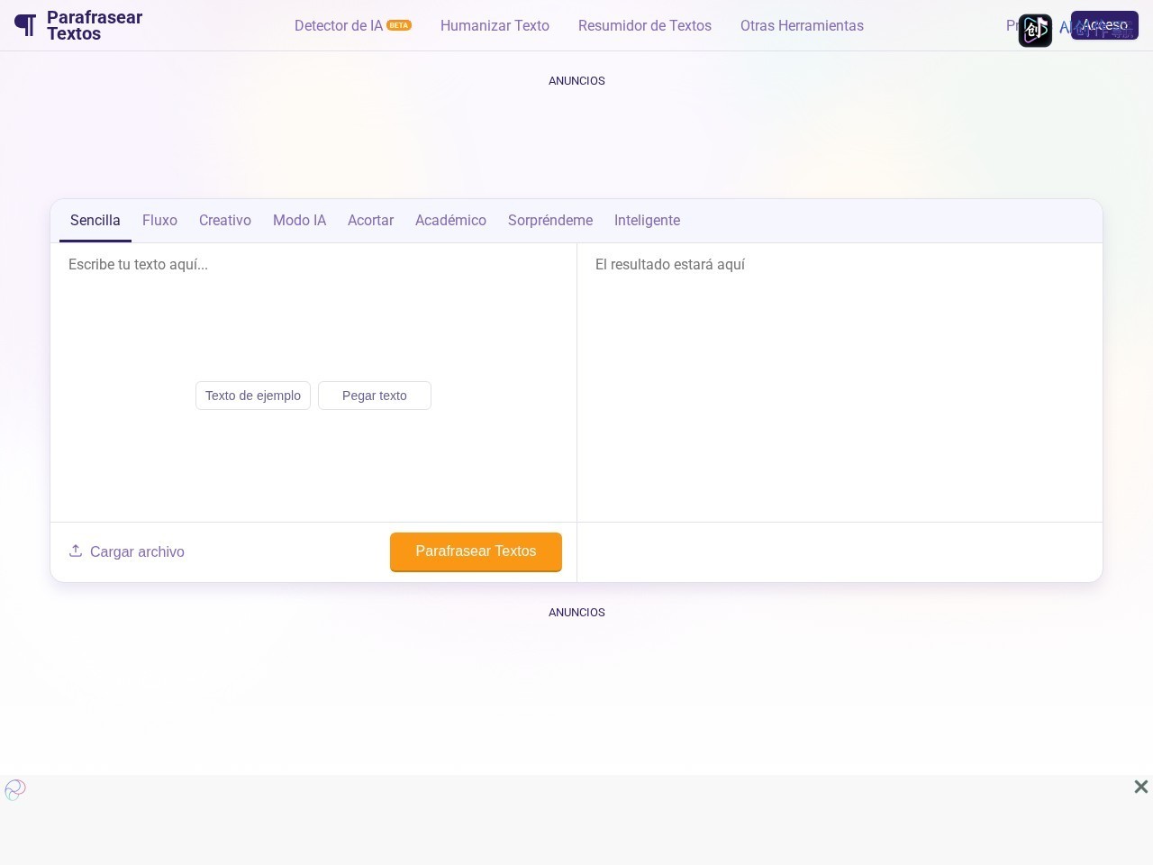
Task: Open Resumidor de Textos link
Action: (x=645, y=25)
